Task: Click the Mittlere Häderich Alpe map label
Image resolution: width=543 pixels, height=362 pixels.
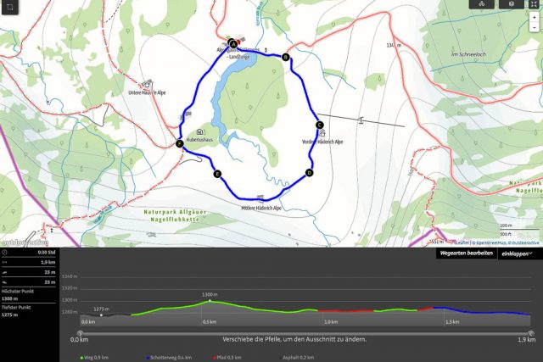Action: click(260, 207)
